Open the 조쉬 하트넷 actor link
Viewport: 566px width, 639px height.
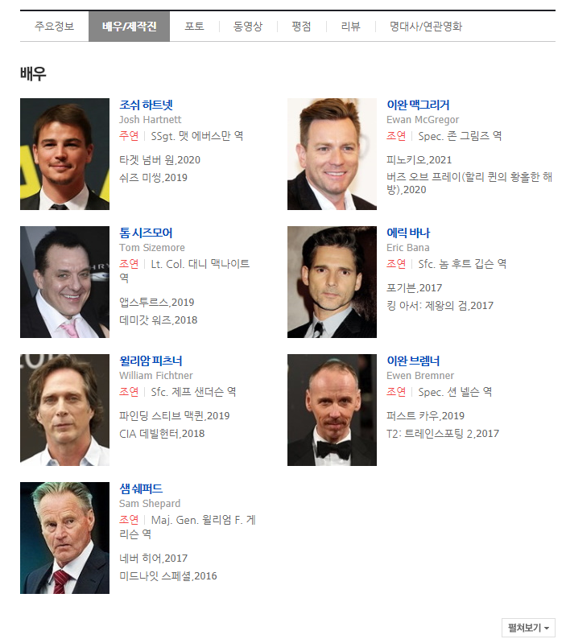[x=146, y=105]
